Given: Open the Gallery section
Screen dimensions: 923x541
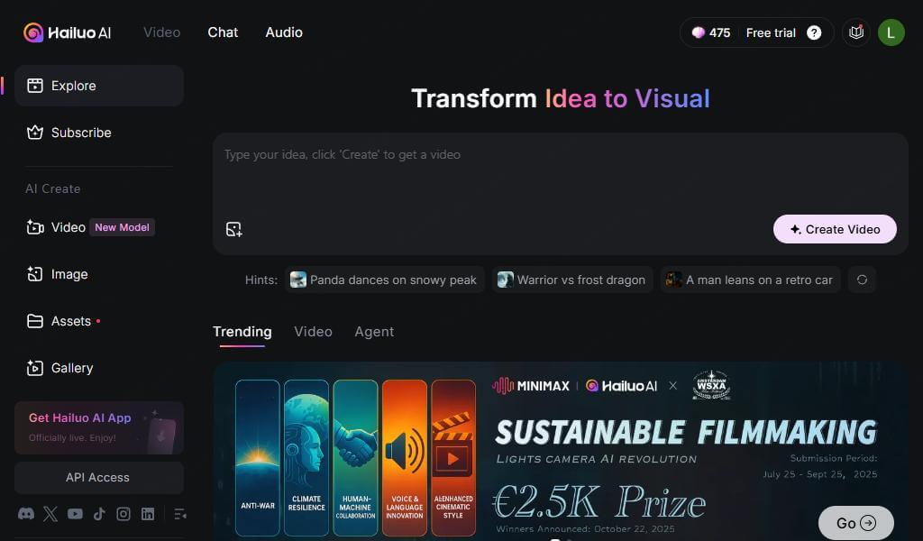Looking at the screenshot, I should click(x=71, y=368).
